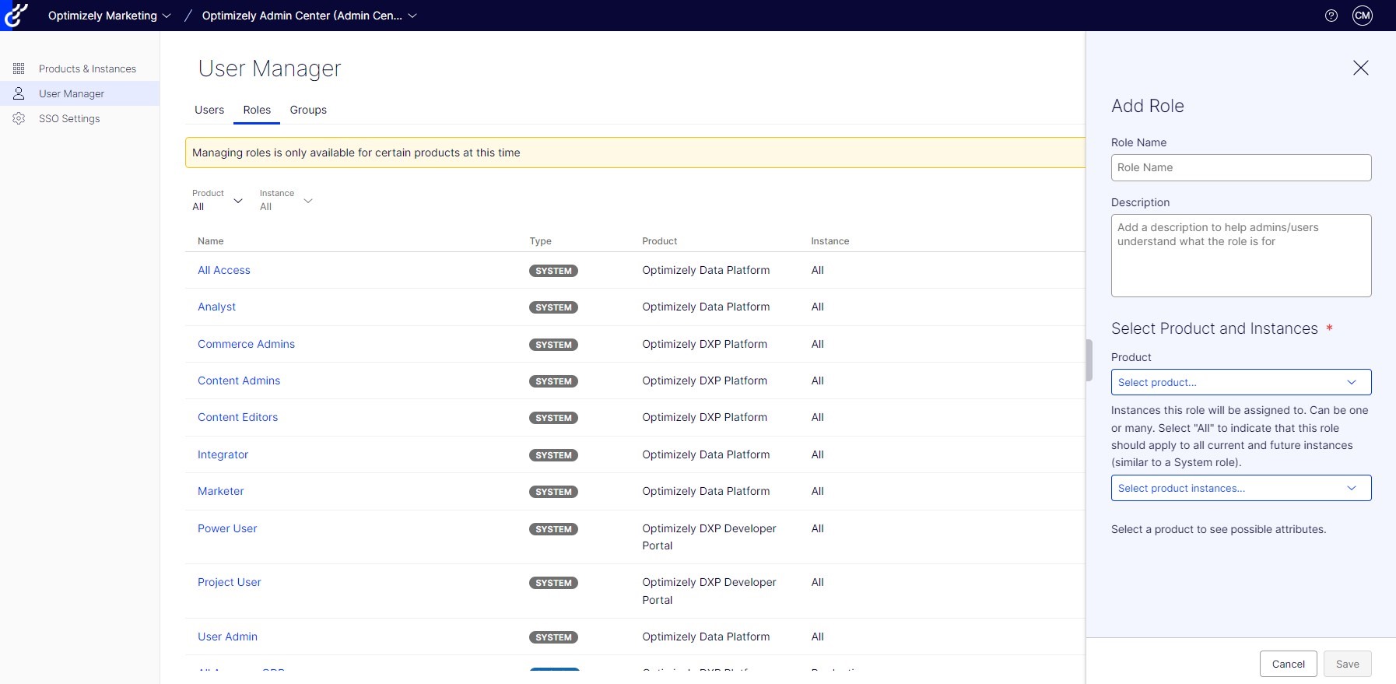Open the Product filter dropdown
The image size is (1396, 684).
tap(217, 200)
